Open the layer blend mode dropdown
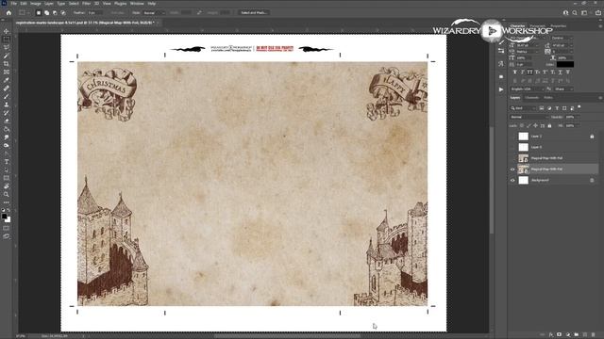The image size is (604, 339). 528,117
